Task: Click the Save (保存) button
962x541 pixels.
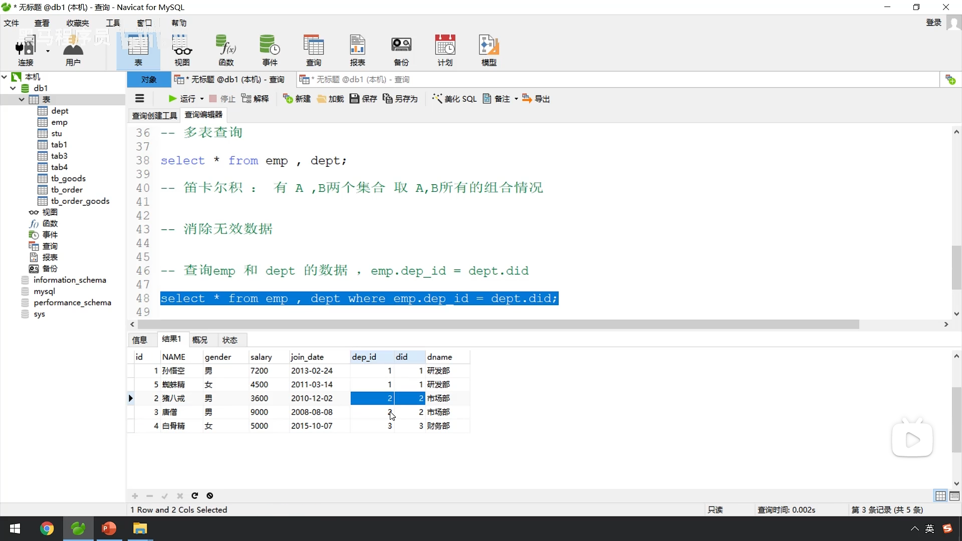Action: [363, 99]
